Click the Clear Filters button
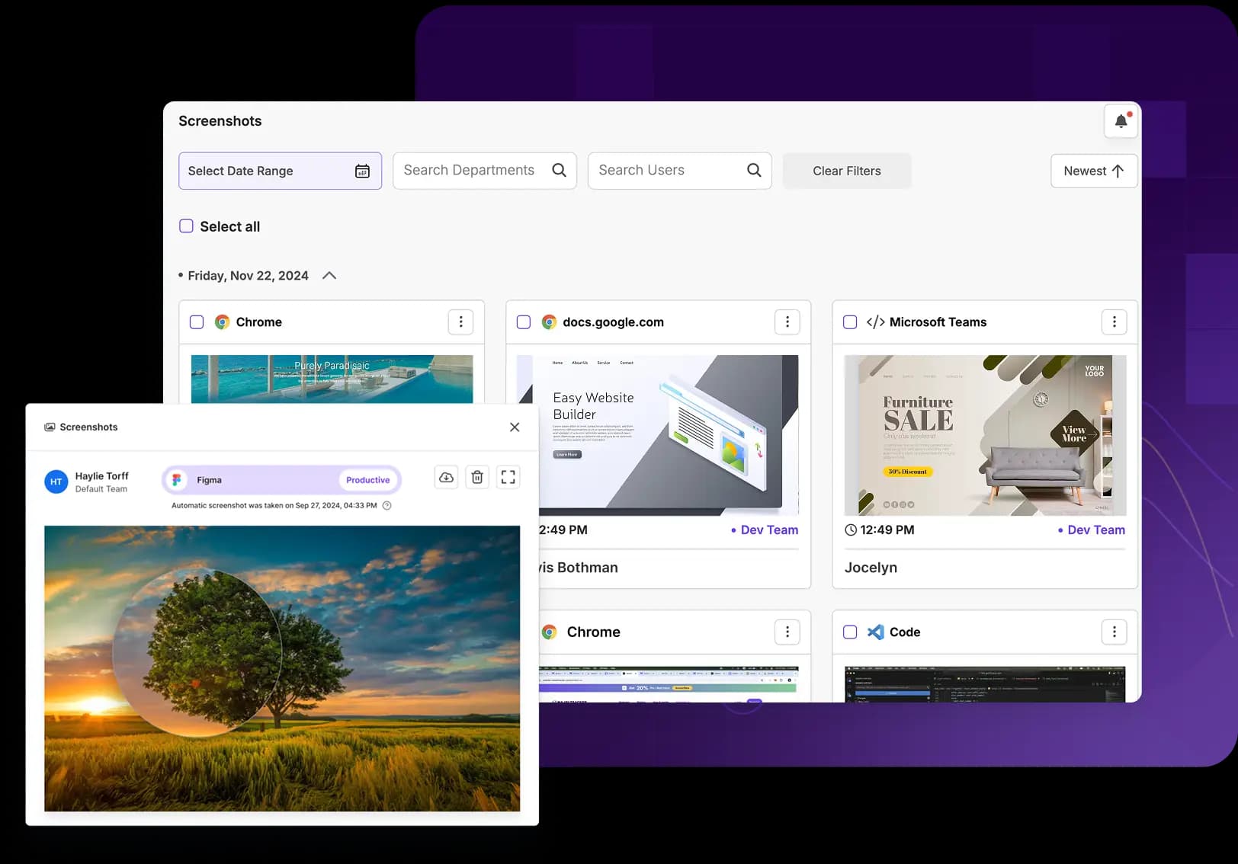This screenshot has width=1238, height=864. coord(846,171)
